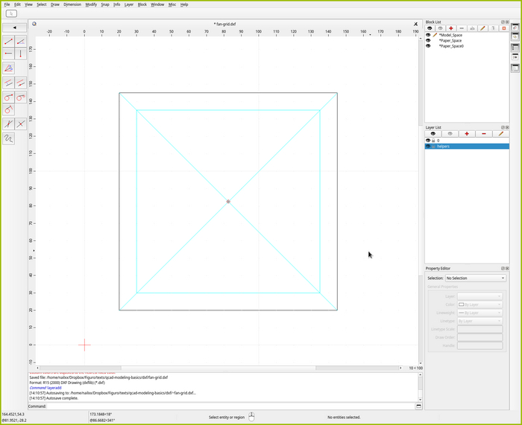Toggle visibility of *Paper_Space block
The height and width of the screenshot is (425, 522).
coord(428,40)
